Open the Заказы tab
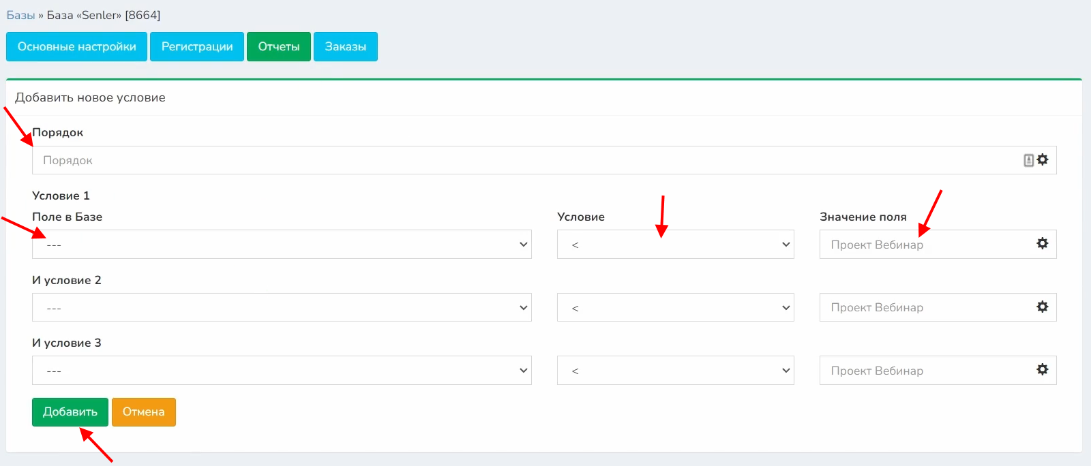 345,47
